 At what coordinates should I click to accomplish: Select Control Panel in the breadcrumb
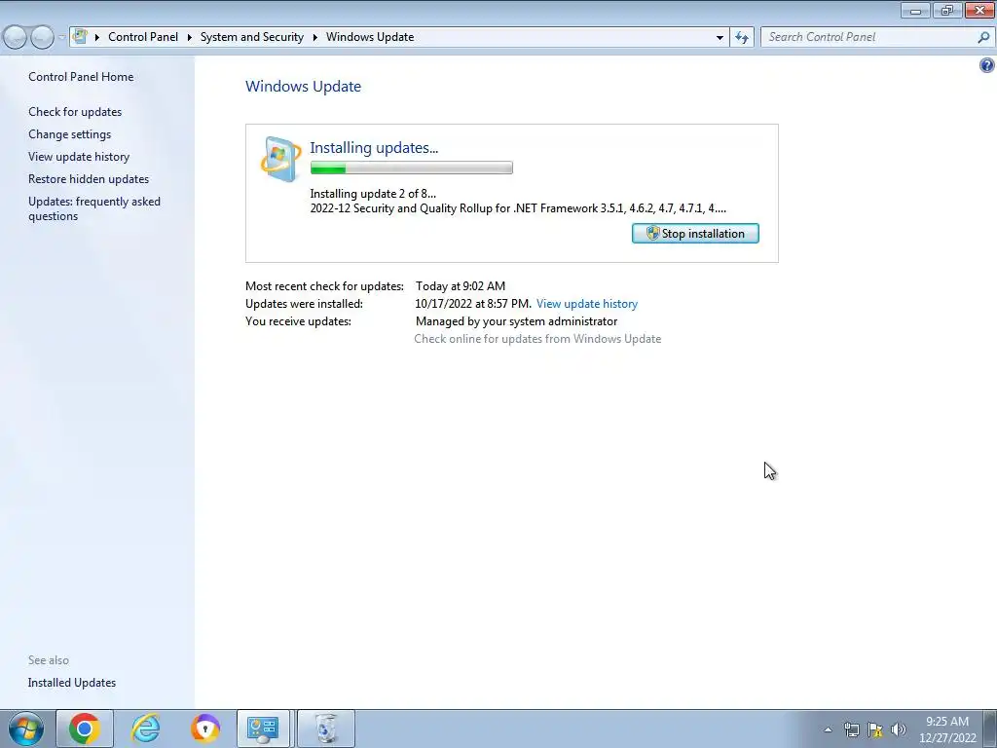coord(143,37)
